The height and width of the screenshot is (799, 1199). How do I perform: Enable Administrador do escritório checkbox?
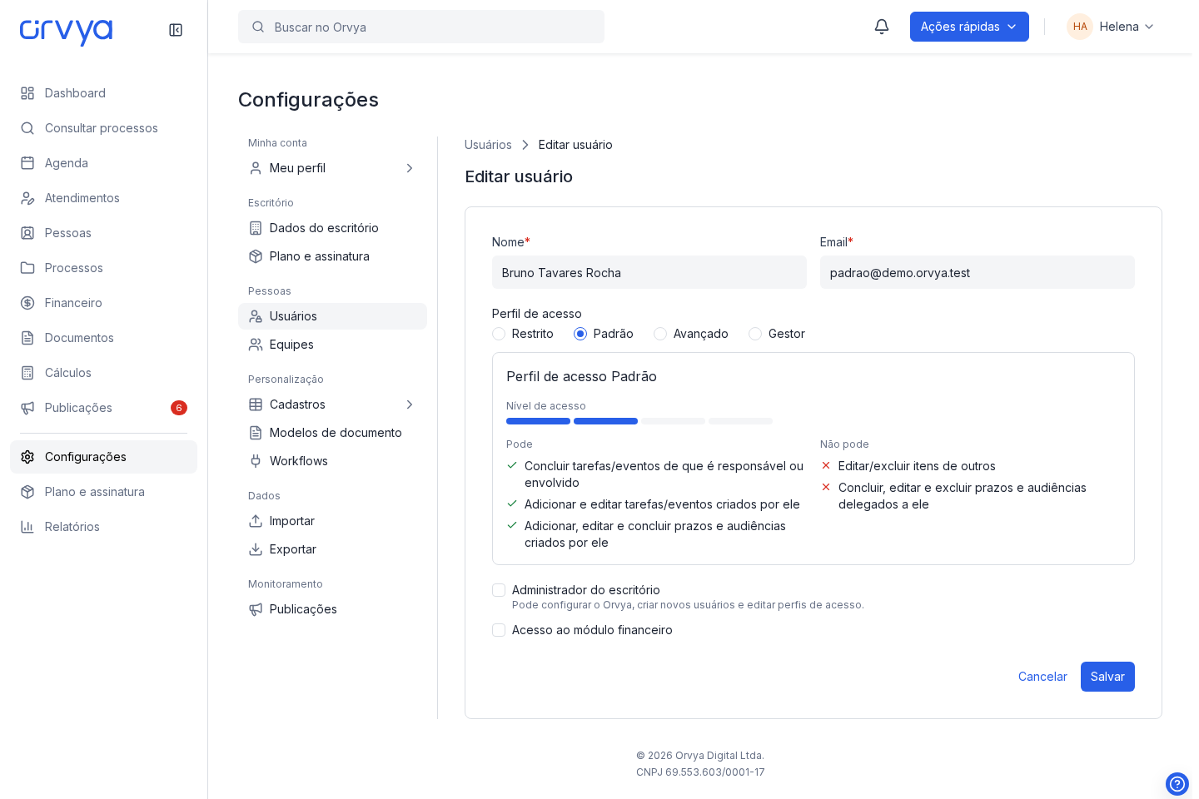[499, 590]
